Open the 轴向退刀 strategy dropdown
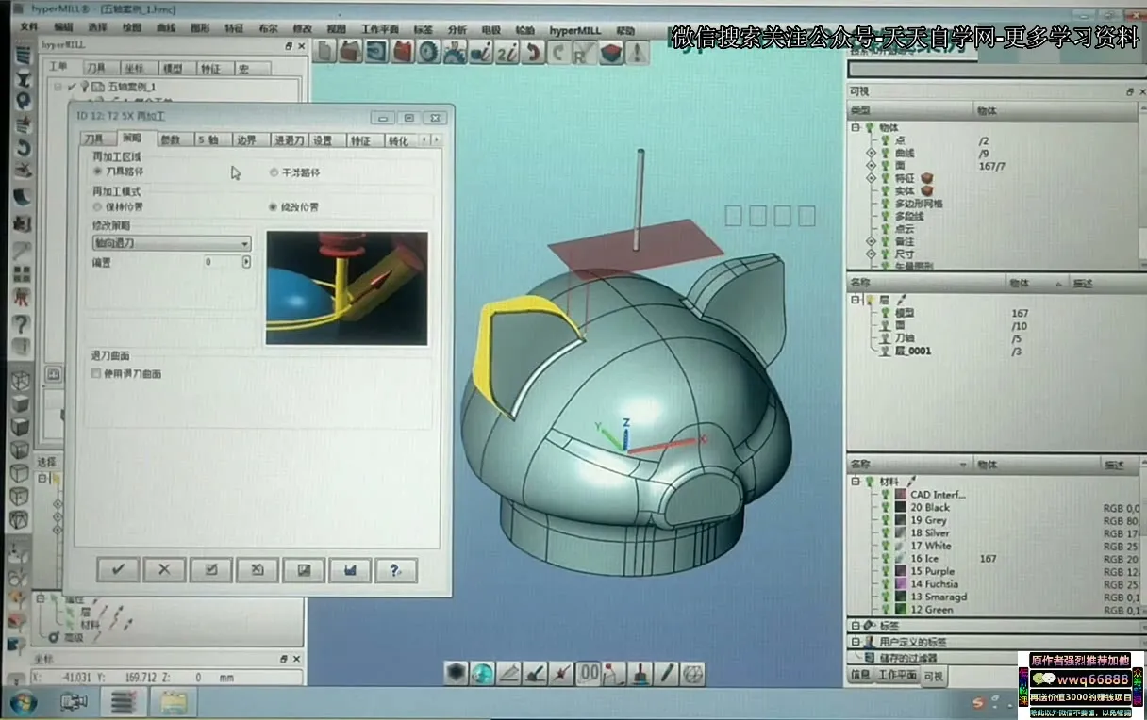The height and width of the screenshot is (720, 1147). tap(171, 243)
